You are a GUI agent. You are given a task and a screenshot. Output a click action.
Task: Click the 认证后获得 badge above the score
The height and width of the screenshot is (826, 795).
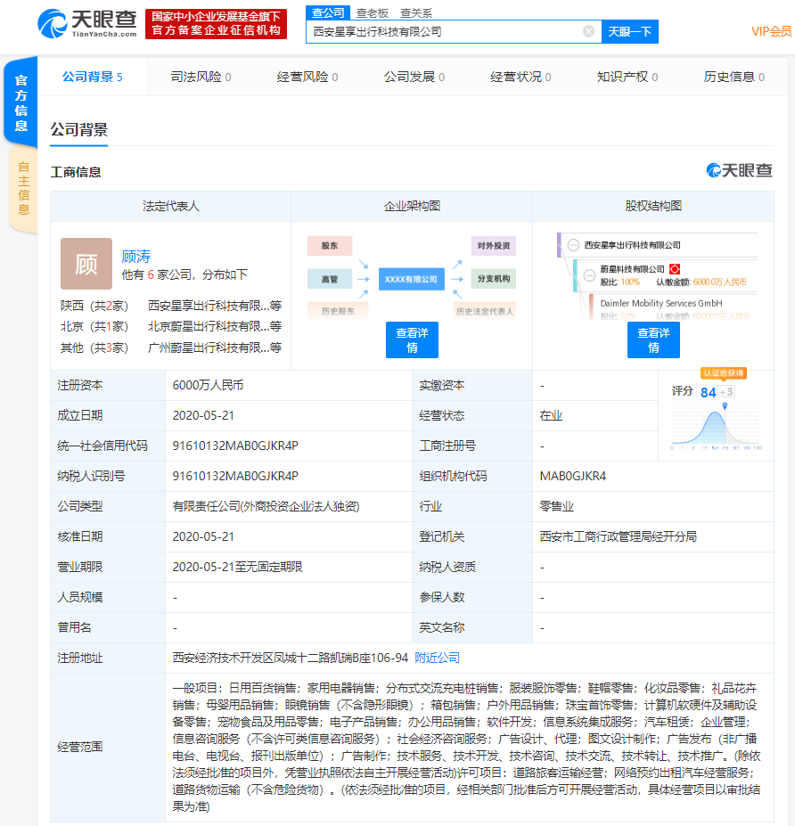[723, 372]
